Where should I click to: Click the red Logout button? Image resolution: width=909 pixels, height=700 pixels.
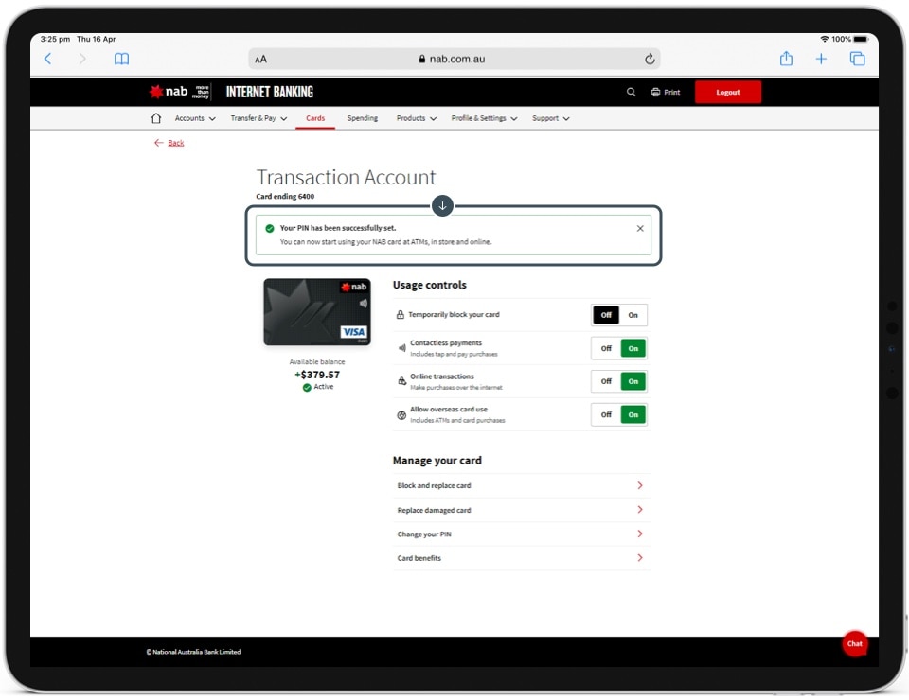click(727, 93)
